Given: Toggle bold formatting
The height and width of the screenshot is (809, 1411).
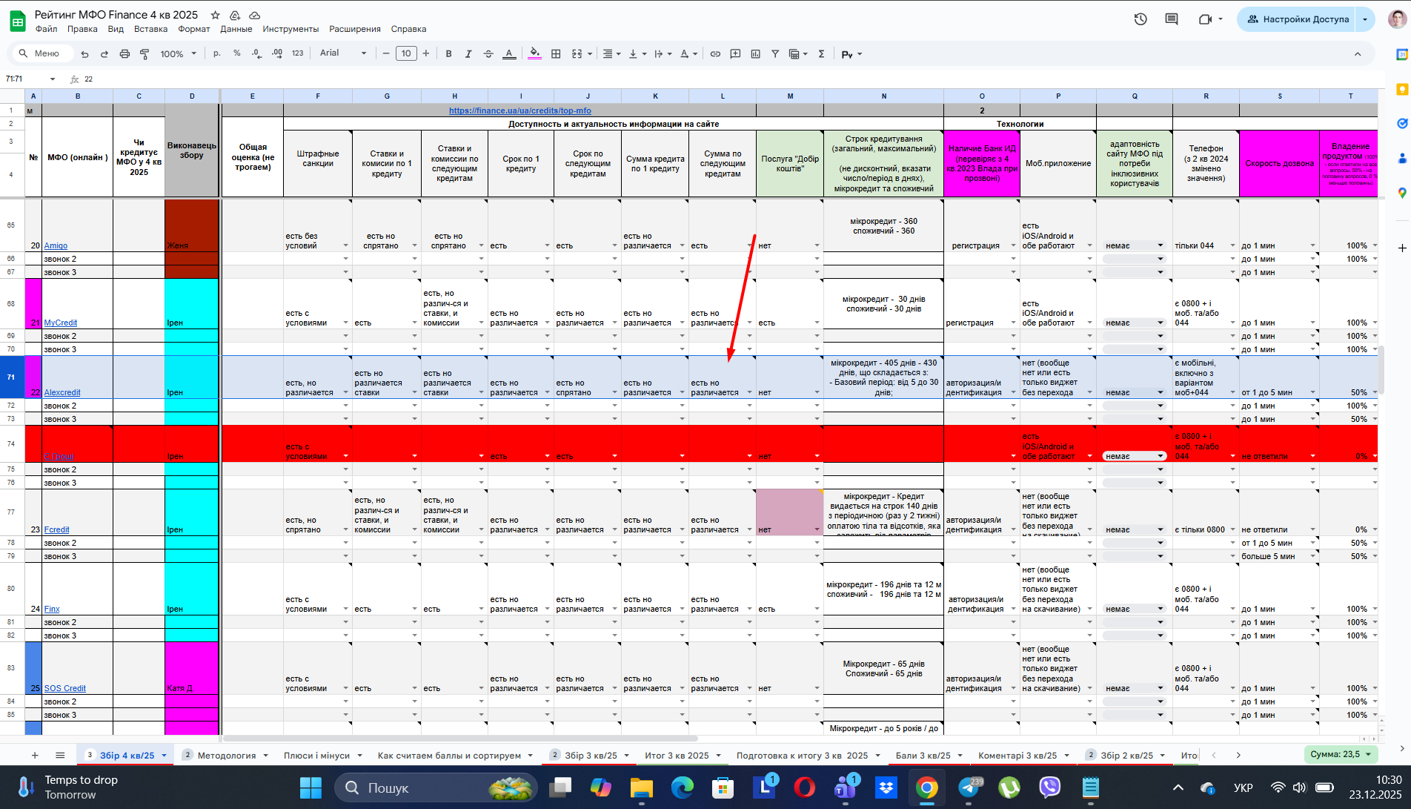Looking at the screenshot, I should click(448, 54).
